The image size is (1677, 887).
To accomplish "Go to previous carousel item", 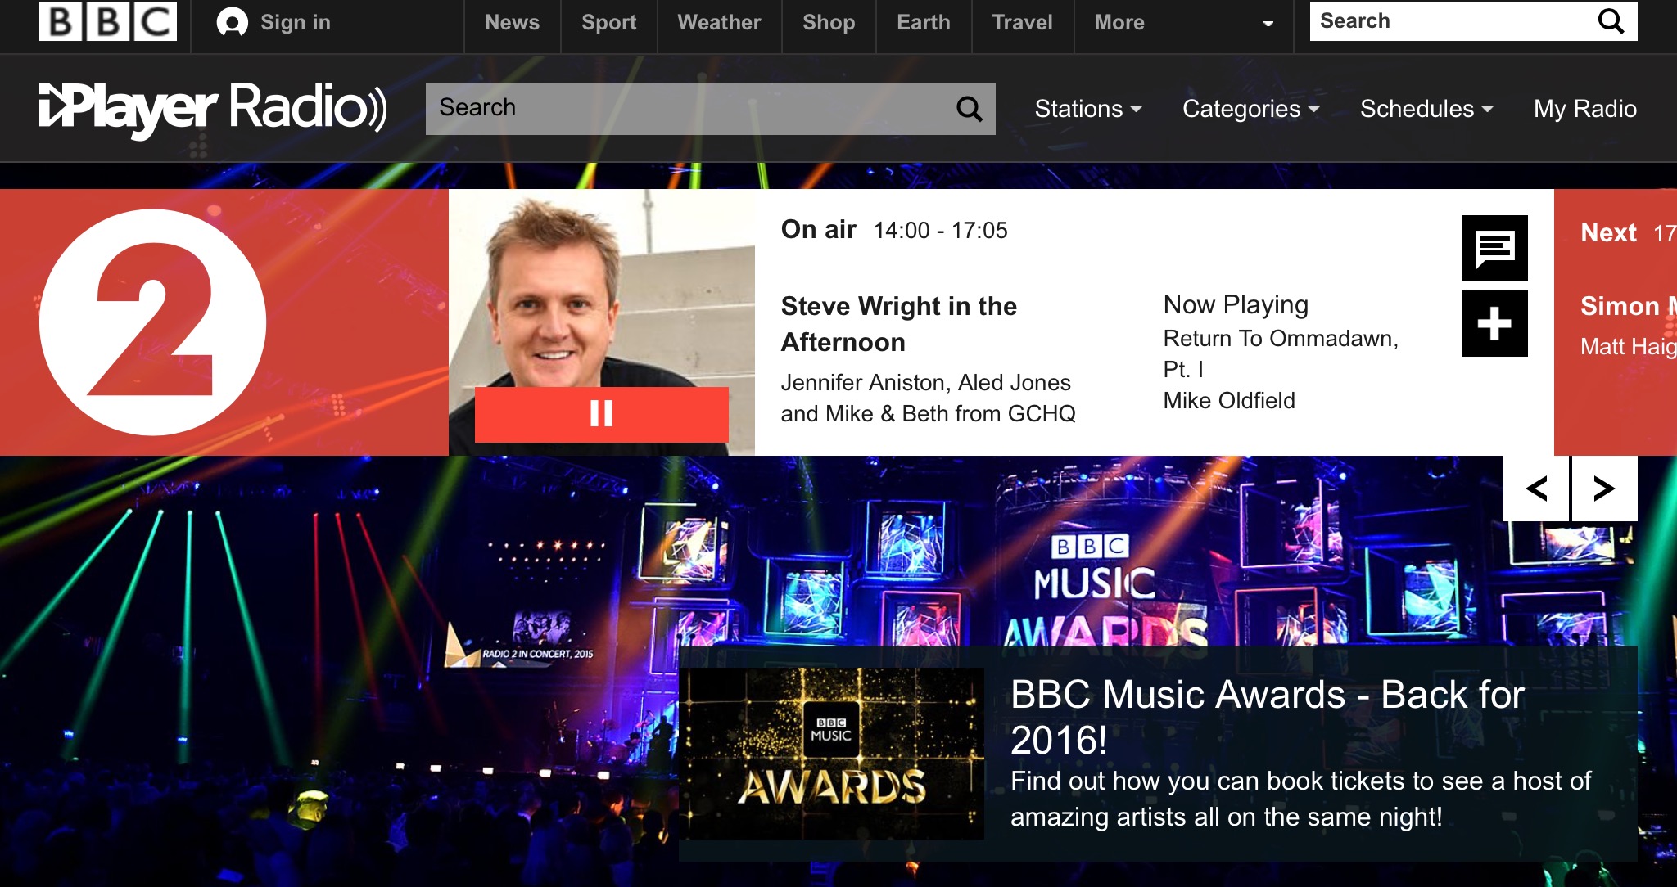I will [x=1536, y=489].
